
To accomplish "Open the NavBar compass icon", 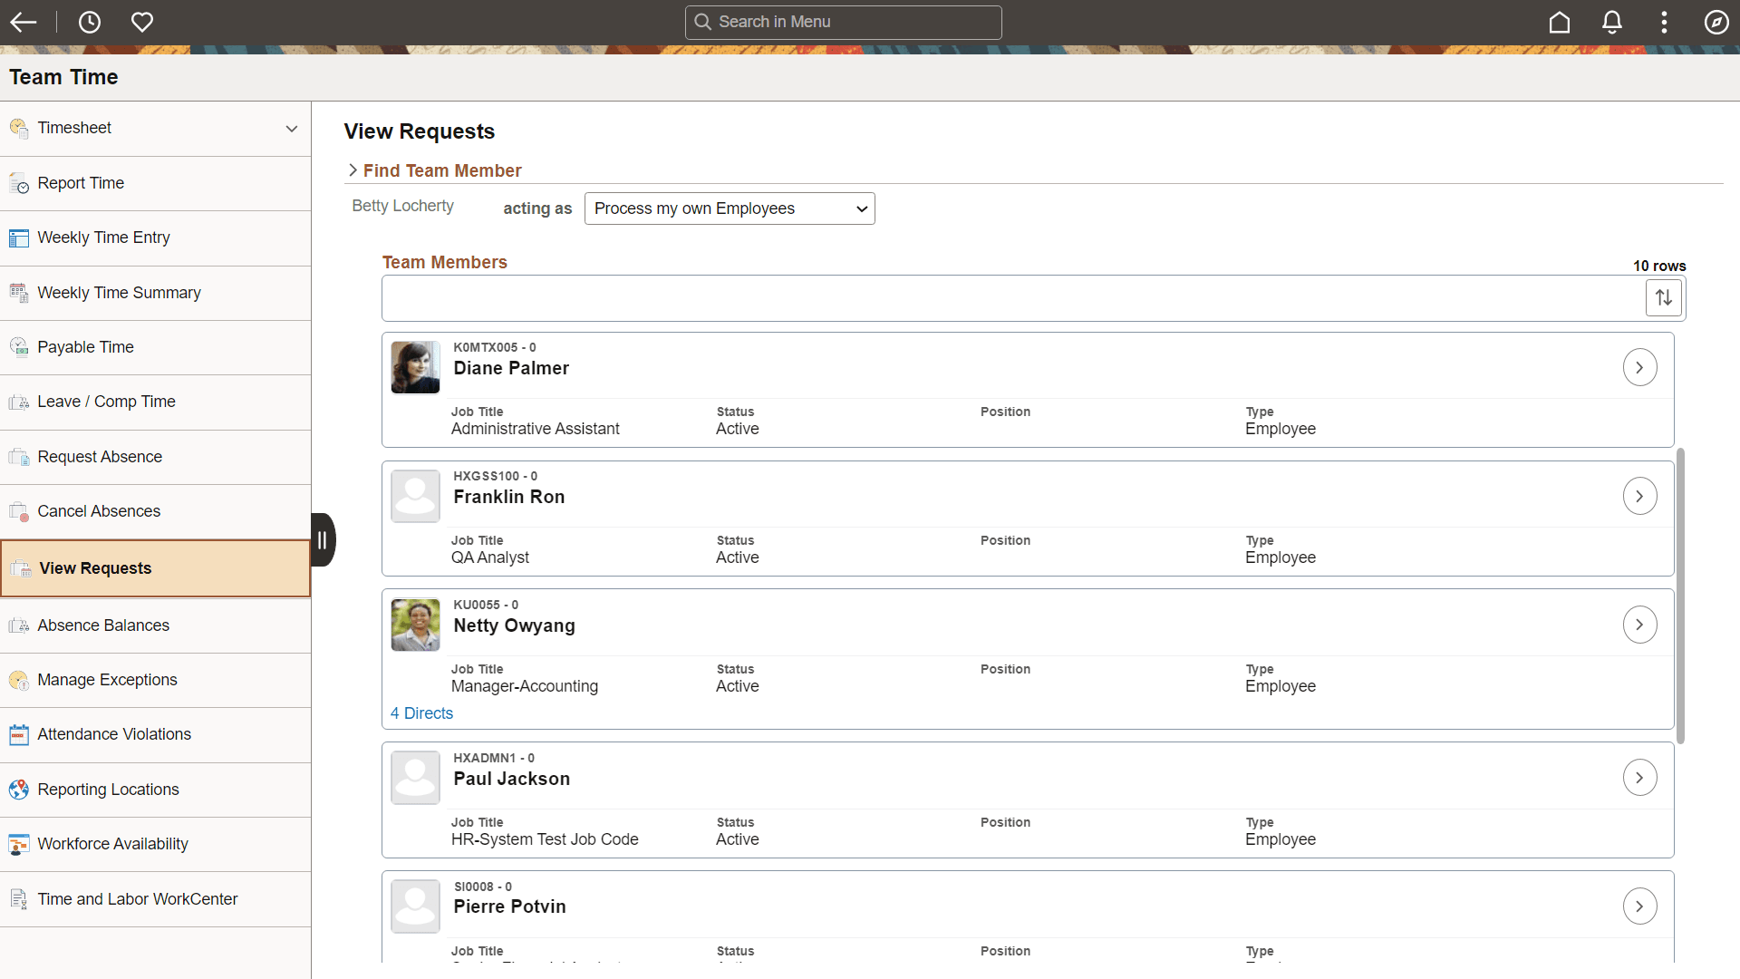I will 1716,22.
